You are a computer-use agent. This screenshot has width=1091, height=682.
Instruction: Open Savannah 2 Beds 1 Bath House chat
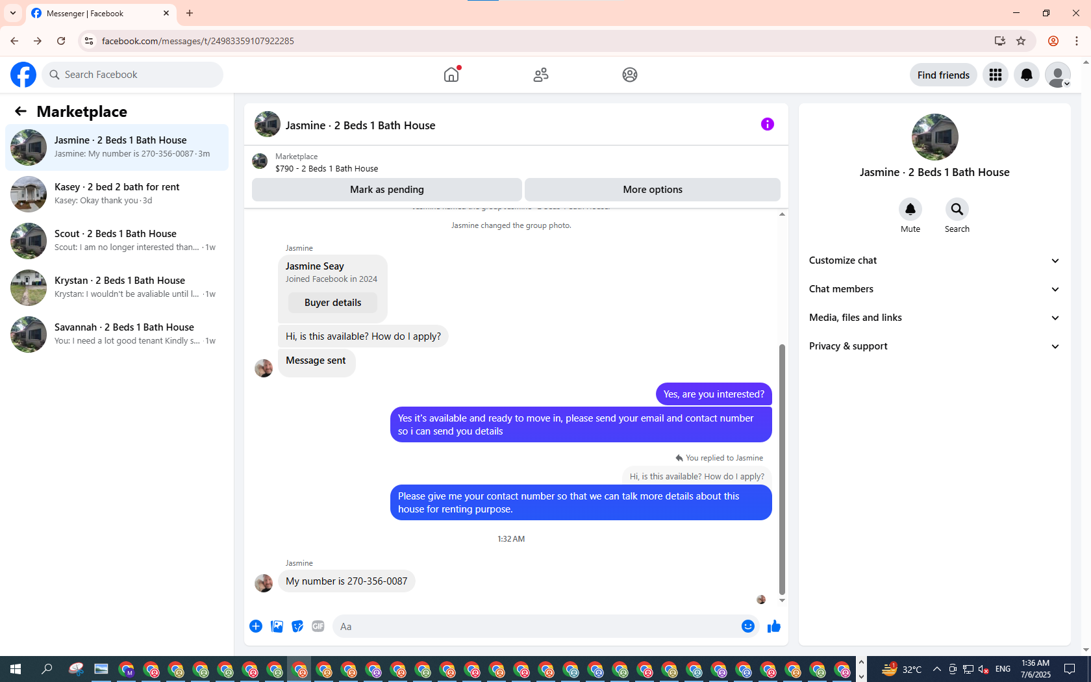[x=117, y=335]
